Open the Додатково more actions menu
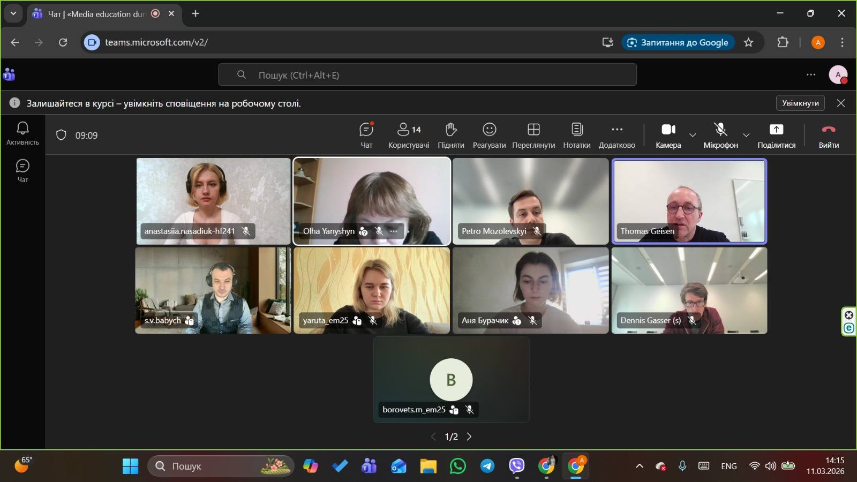Screen dimensions: 857x482 pyautogui.click(x=617, y=135)
